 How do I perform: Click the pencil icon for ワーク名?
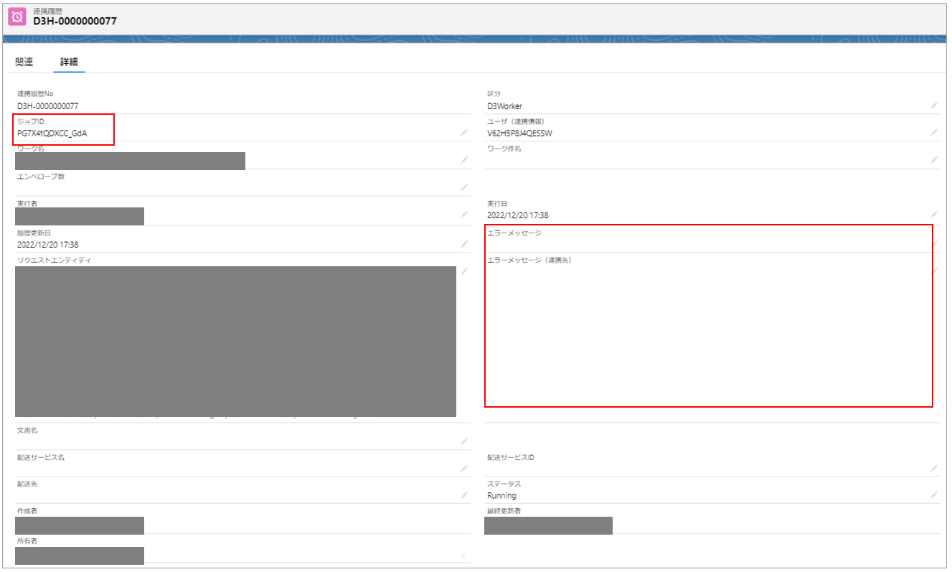click(464, 160)
